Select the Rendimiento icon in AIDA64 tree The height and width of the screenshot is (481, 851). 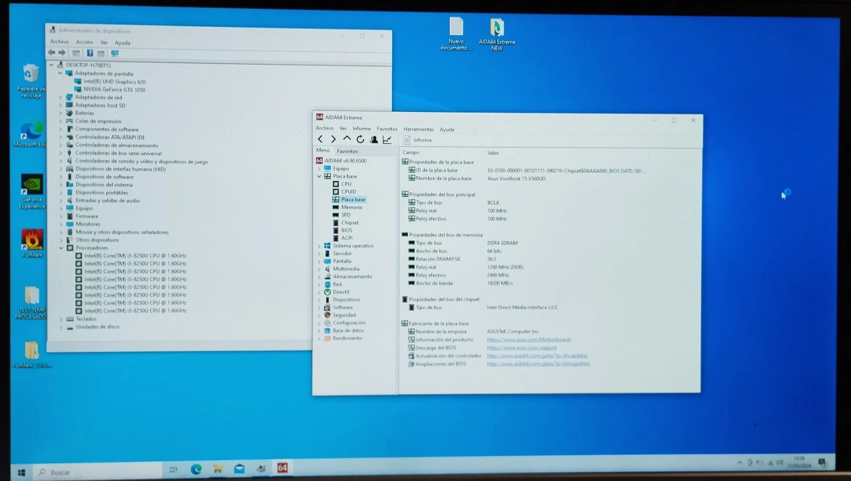pyautogui.click(x=328, y=339)
